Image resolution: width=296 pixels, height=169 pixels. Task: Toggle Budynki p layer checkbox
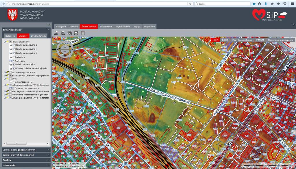13,61
